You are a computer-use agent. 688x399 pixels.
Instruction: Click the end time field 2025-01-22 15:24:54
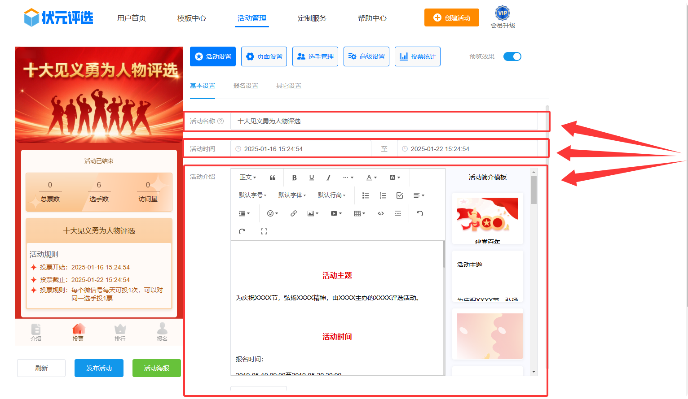click(x=467, y=149)
